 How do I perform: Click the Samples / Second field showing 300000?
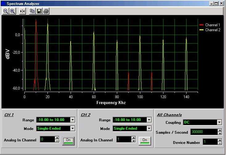point(204,132)
